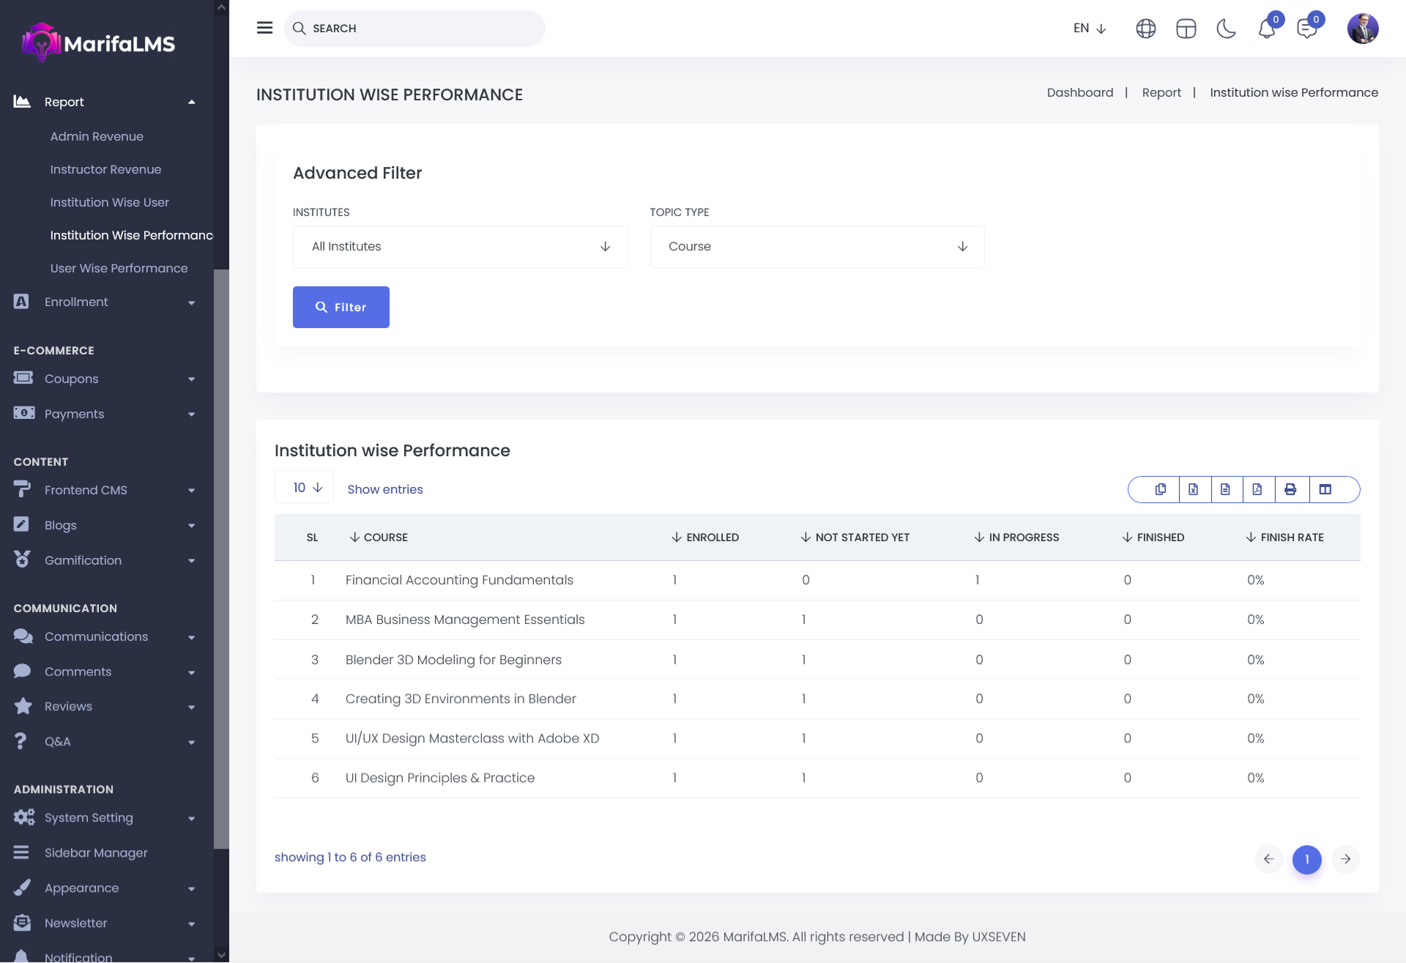Export the table as a PDF

coord(1257,489)
